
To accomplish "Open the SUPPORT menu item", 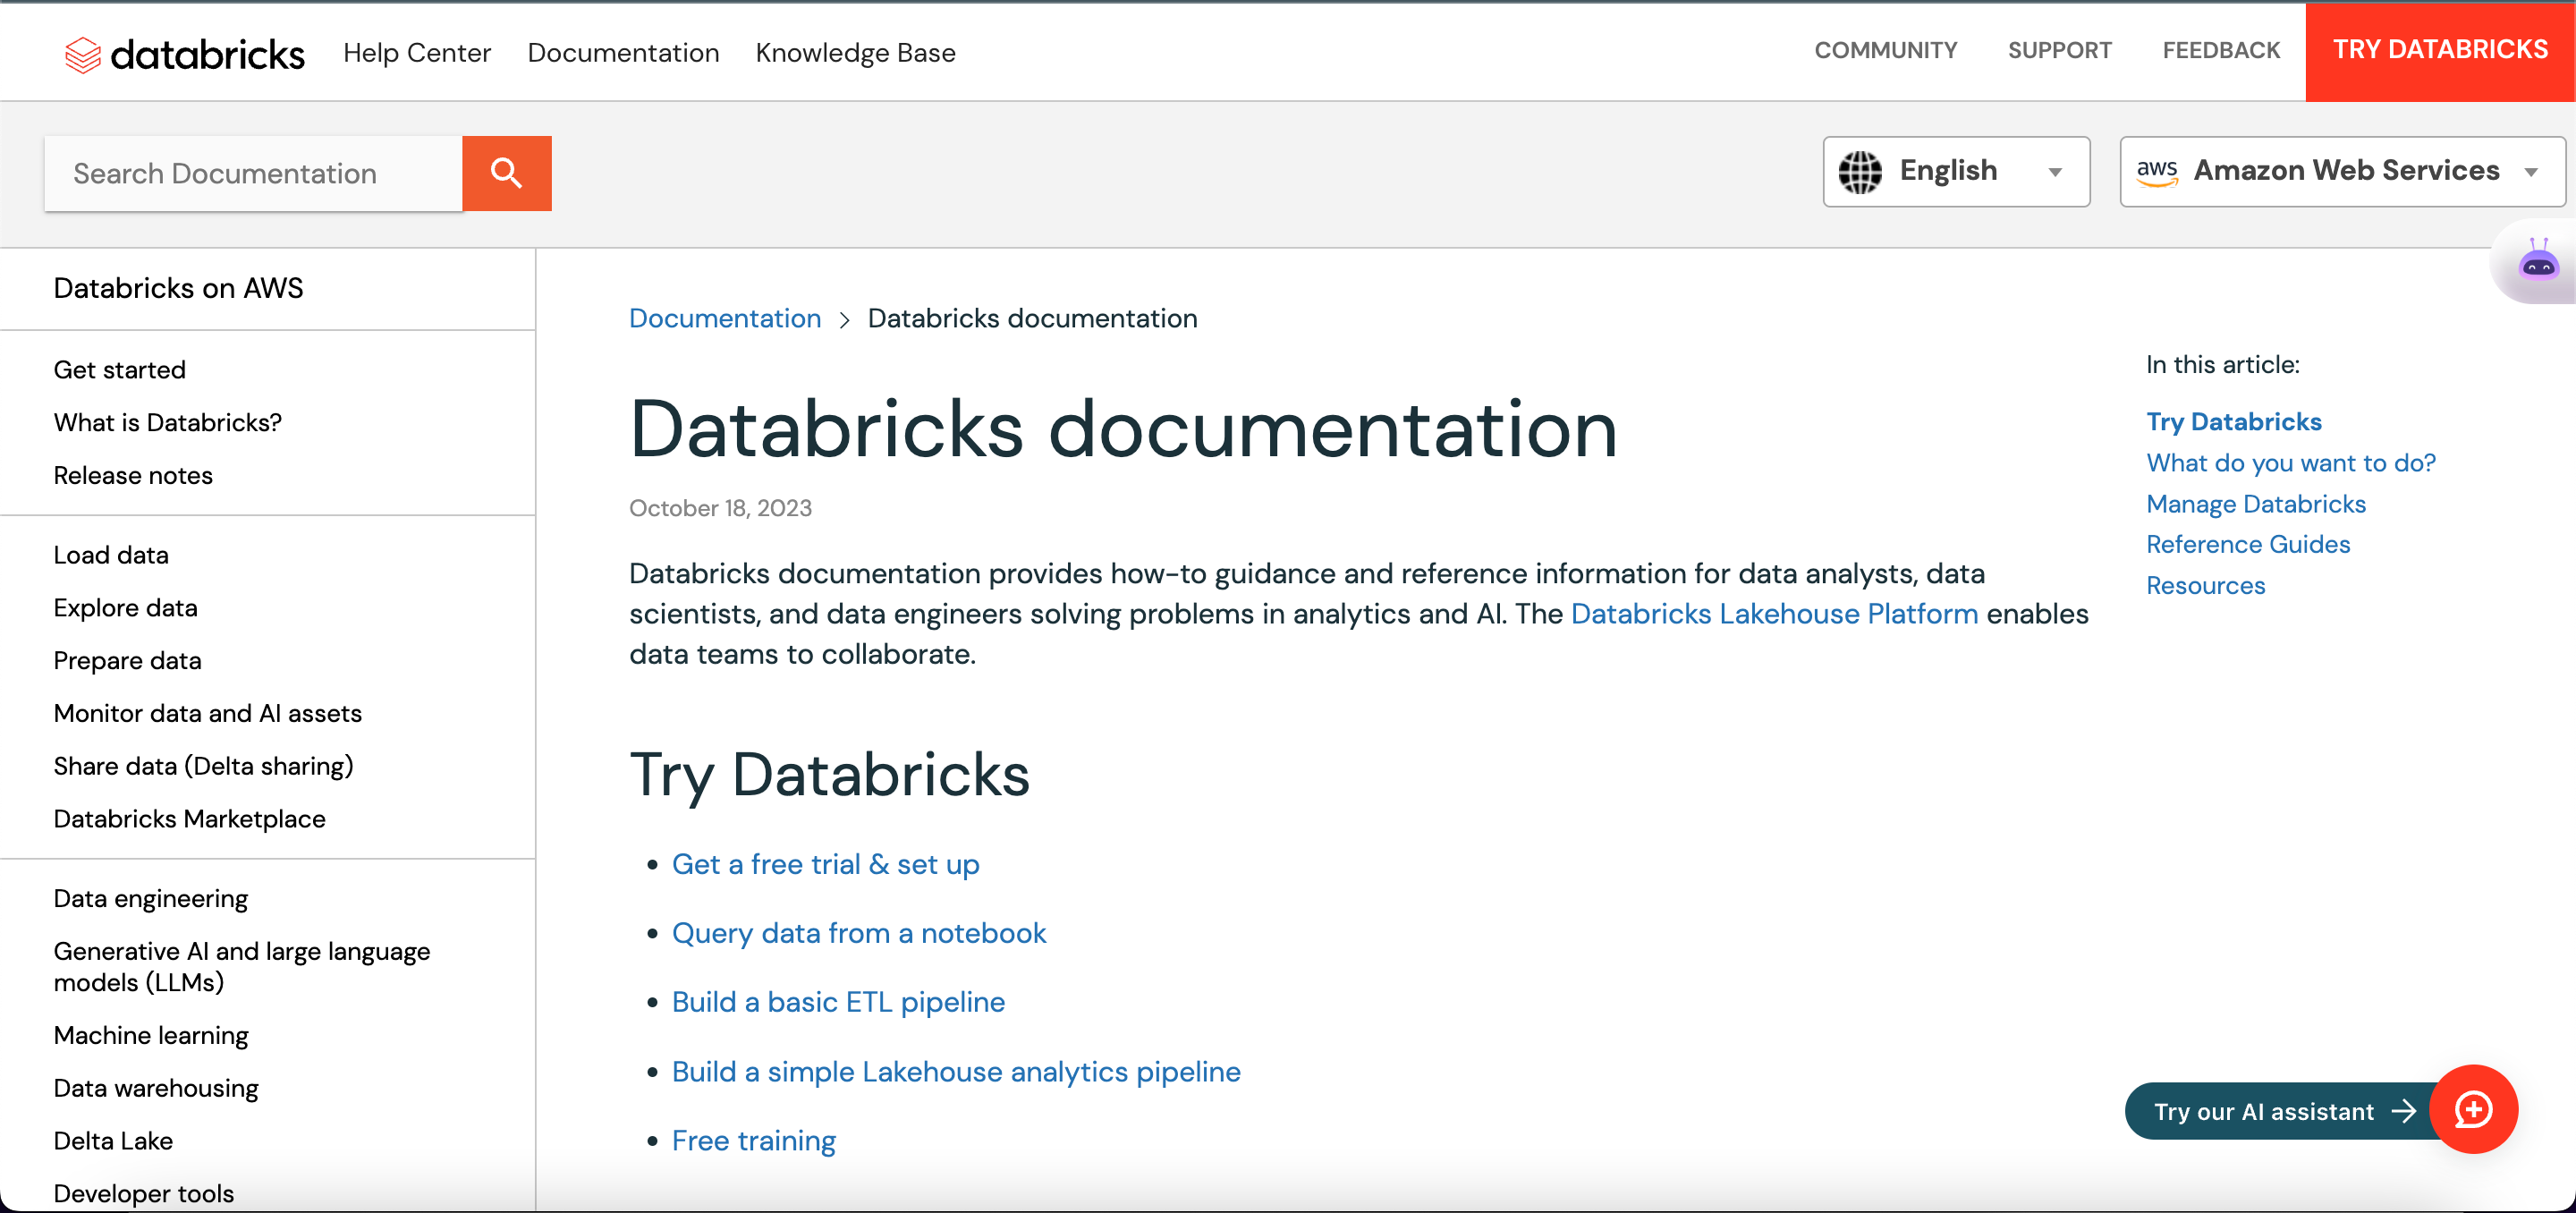I will click(2060, 50).
